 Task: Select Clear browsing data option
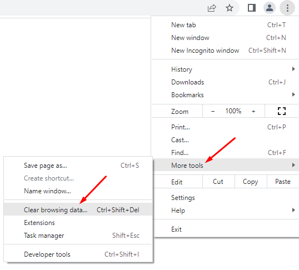point(78,209)
